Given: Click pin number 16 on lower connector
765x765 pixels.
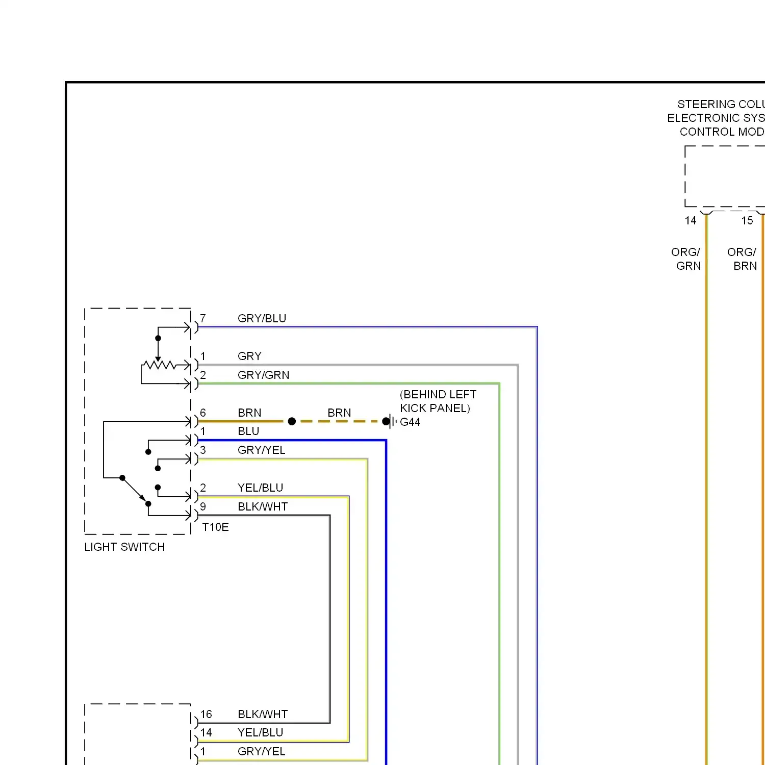Looking at the screenshot, I should pyautogui.click(x=206, y=714).
